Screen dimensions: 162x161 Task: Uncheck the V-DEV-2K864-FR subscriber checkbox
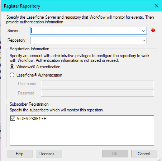click(x=13, y=119)
